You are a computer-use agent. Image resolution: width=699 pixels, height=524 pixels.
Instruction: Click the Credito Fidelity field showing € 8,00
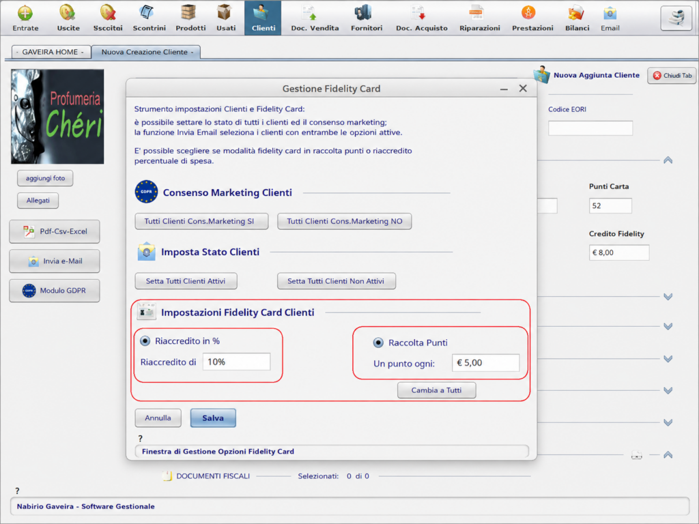pos(618,252)
